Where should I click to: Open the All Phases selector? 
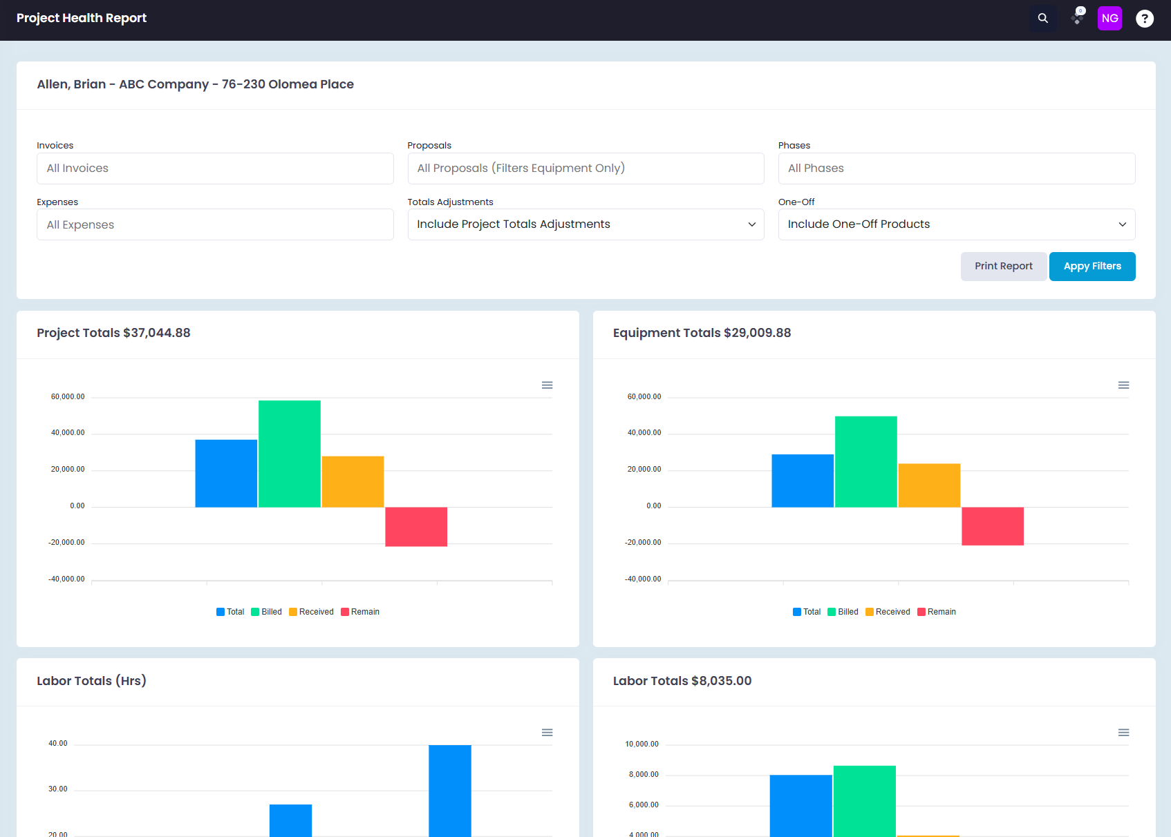pos(957,169)
